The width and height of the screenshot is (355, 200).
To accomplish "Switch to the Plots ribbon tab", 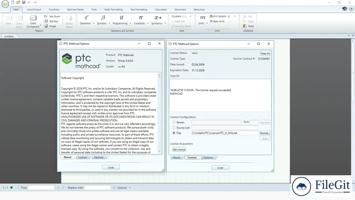I will coord(94,9).
